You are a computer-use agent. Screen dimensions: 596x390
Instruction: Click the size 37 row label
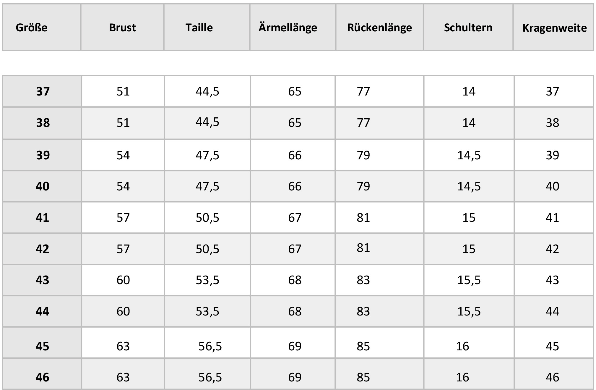43,91
